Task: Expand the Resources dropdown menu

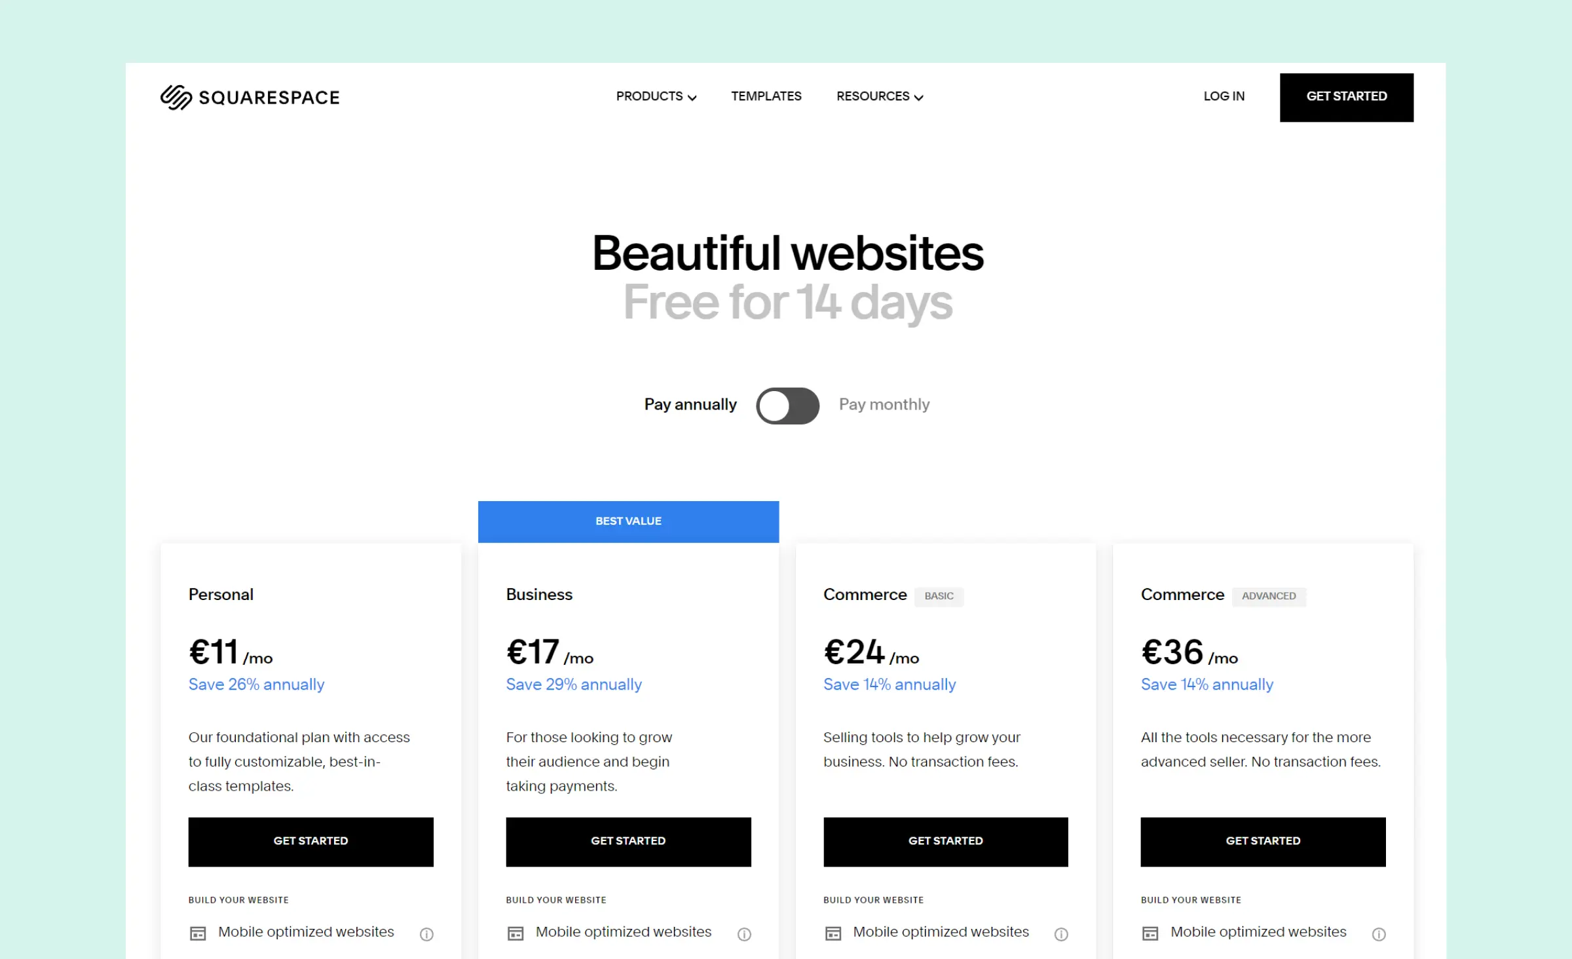Action: point(879,96)
